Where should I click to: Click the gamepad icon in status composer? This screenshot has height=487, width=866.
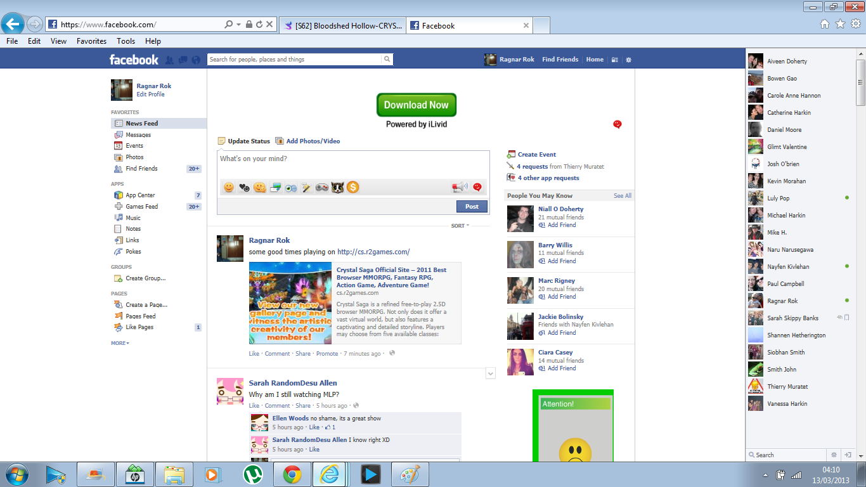(x=322, y=187)
